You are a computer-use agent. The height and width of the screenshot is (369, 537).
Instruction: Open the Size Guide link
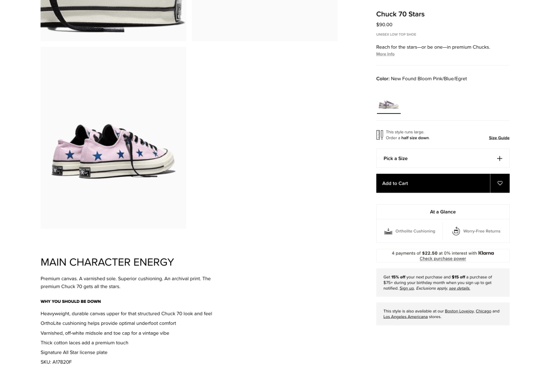499,138
